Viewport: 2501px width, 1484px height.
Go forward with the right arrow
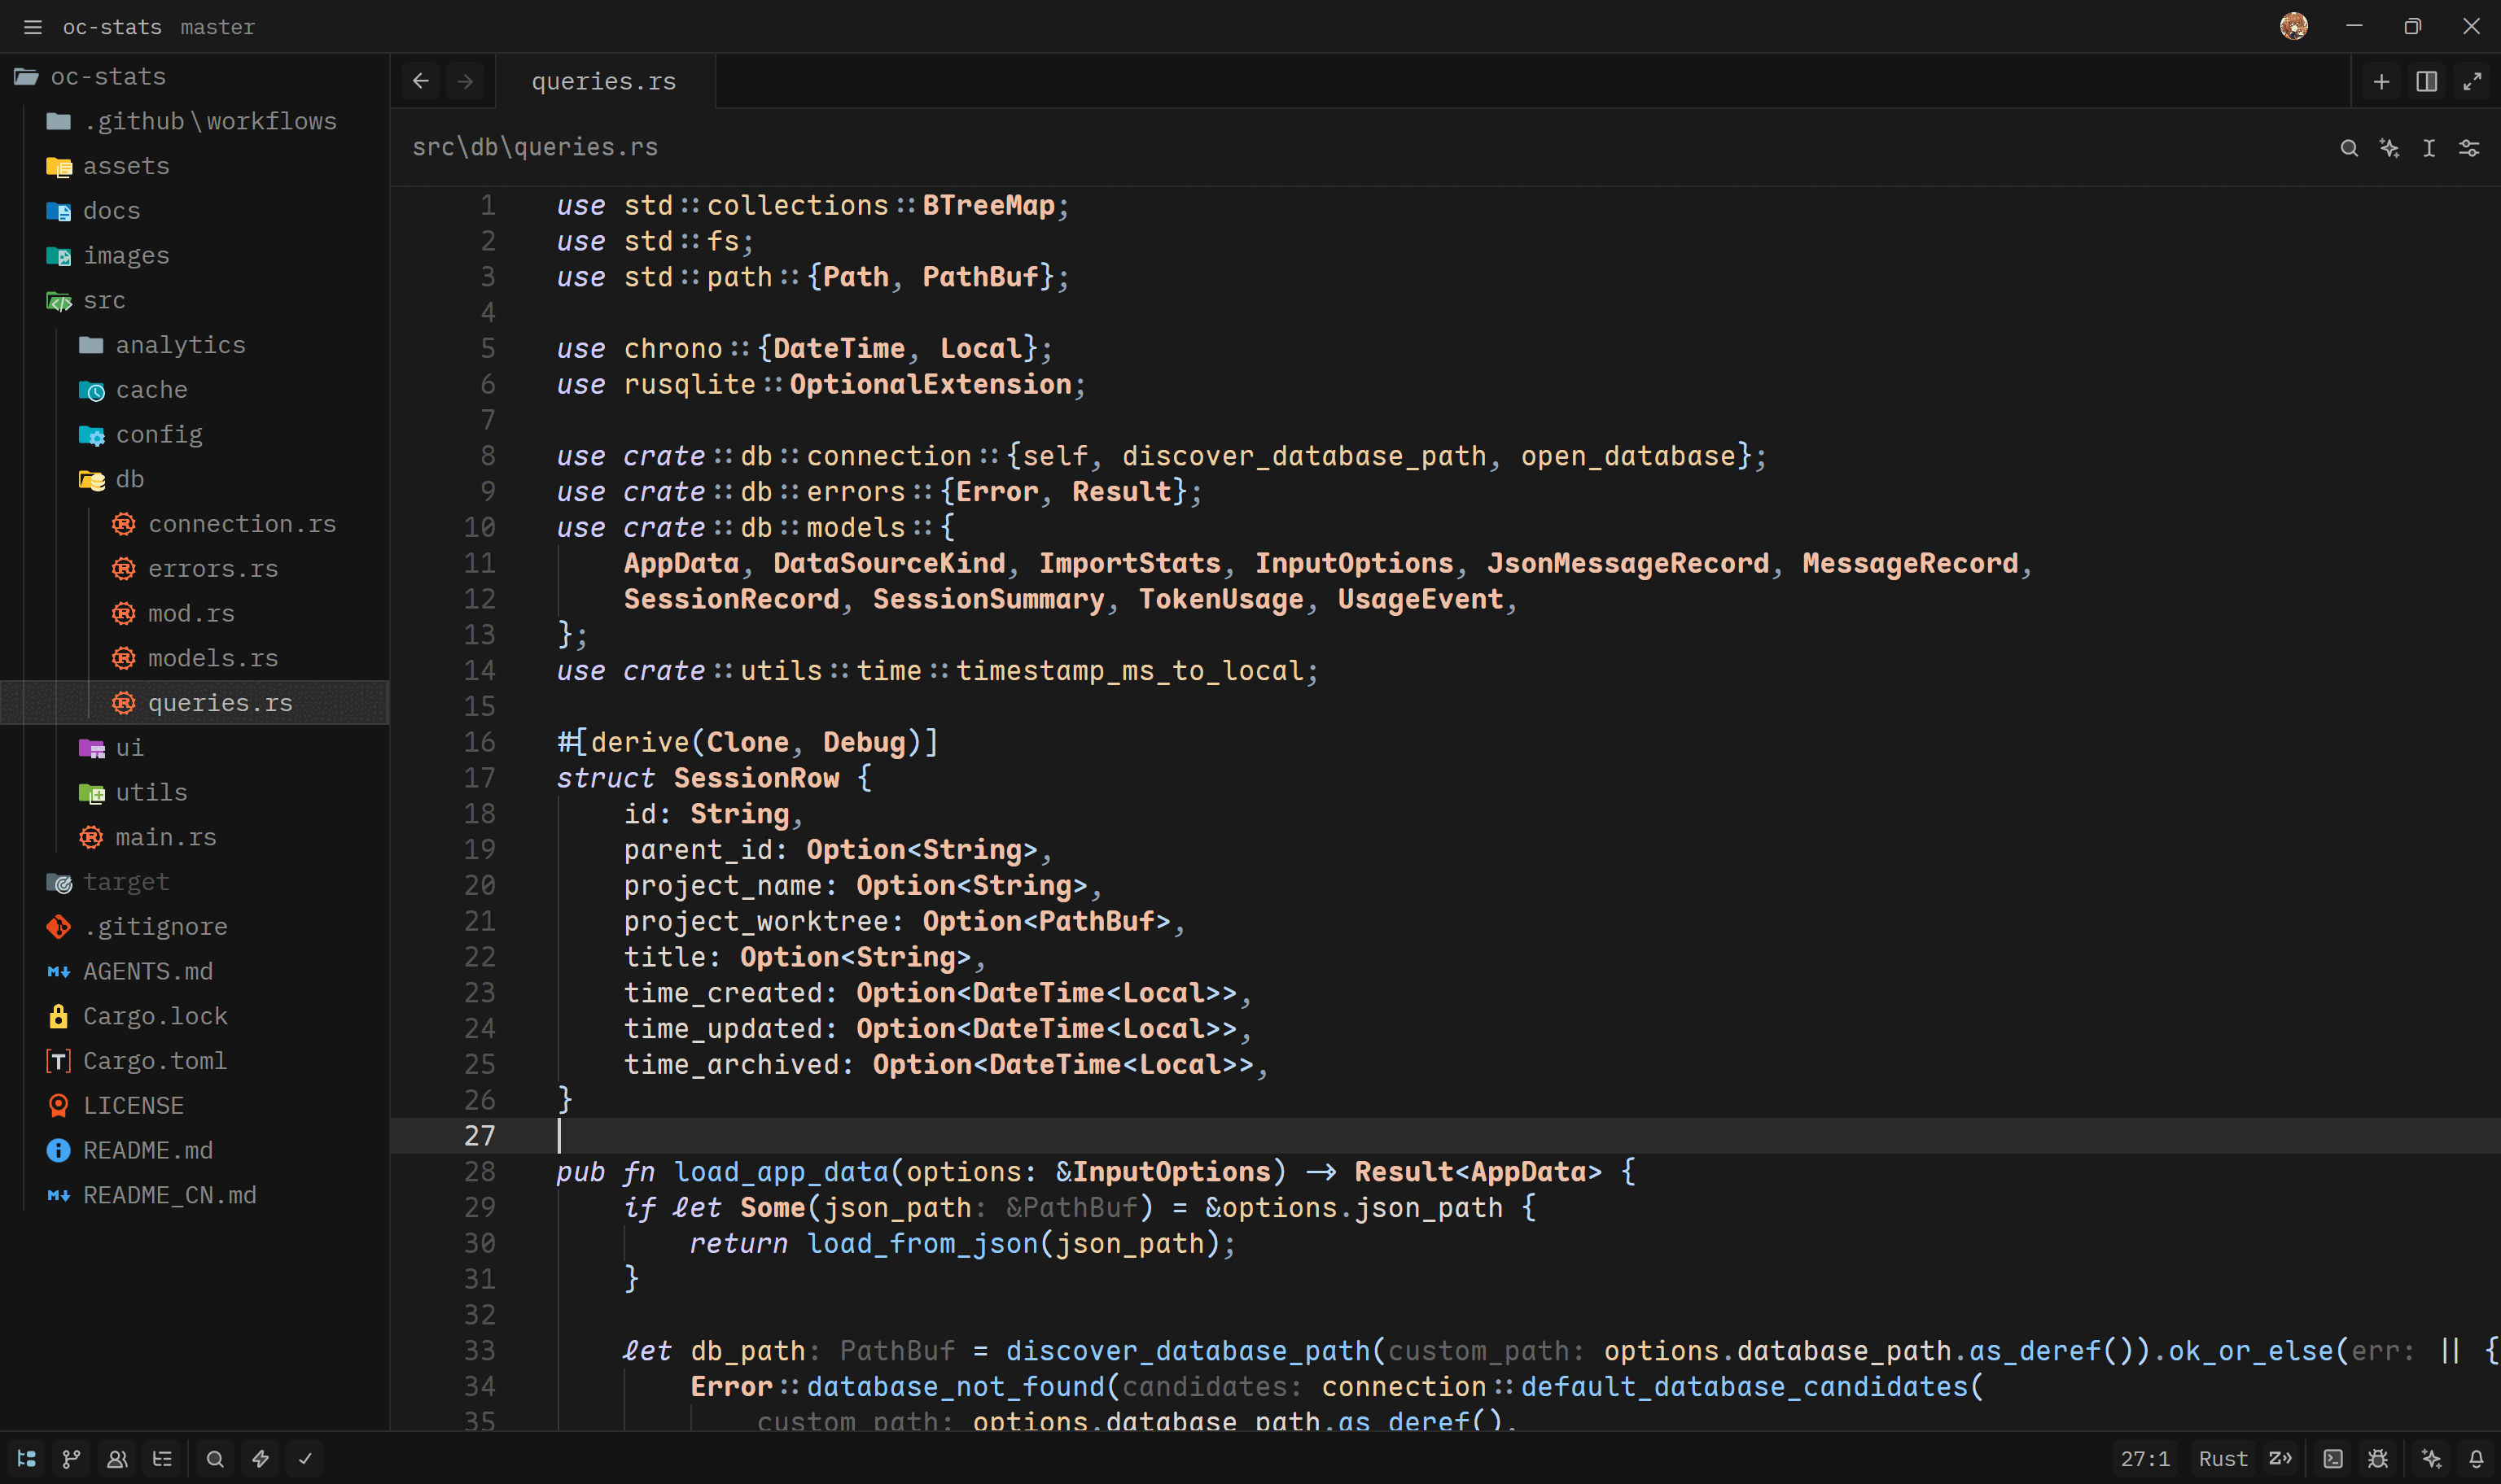pos(465,81)
